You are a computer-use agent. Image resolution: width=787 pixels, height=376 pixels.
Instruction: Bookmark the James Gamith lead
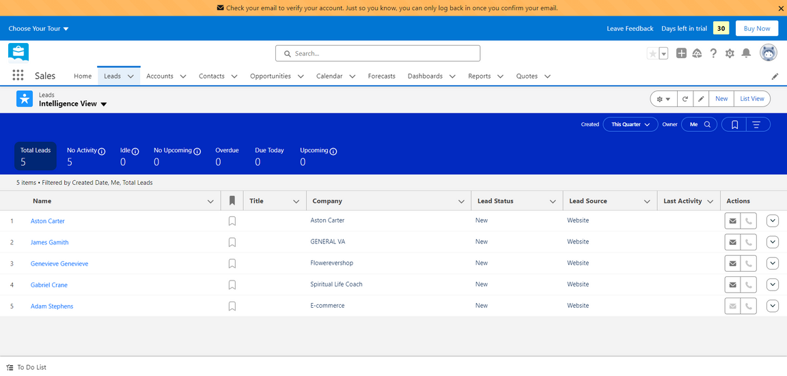coord(232,242)
